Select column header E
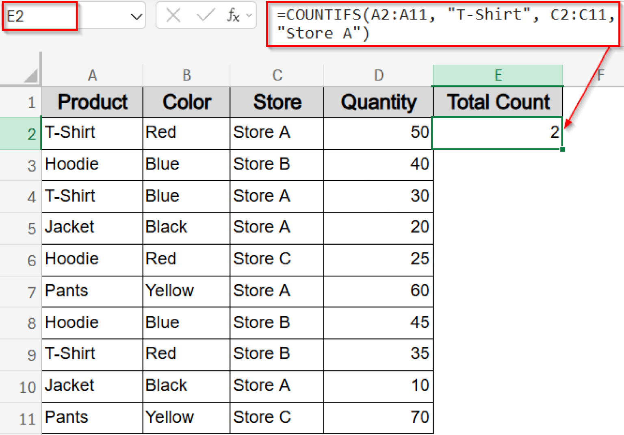The width and height of the screenshot is (624, 435). (x=498, y=75)
